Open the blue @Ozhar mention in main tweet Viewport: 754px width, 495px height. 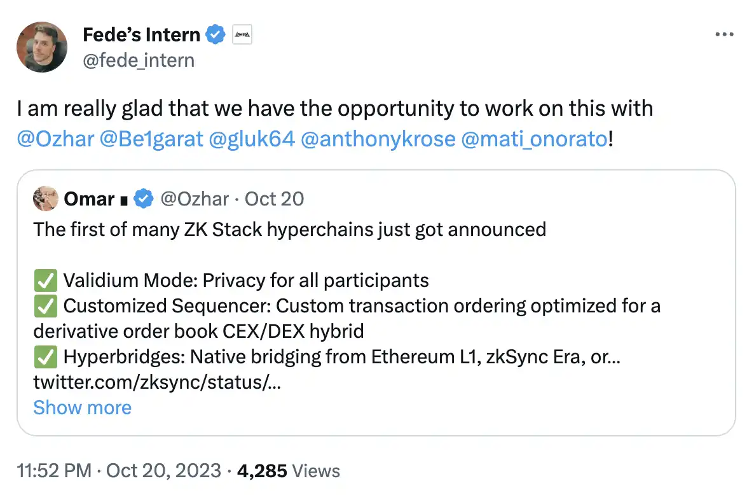[55, 139]
